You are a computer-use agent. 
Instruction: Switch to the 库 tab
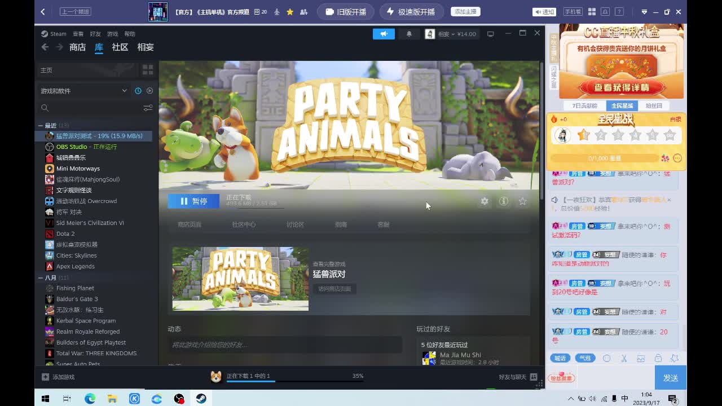coord(99,47)
